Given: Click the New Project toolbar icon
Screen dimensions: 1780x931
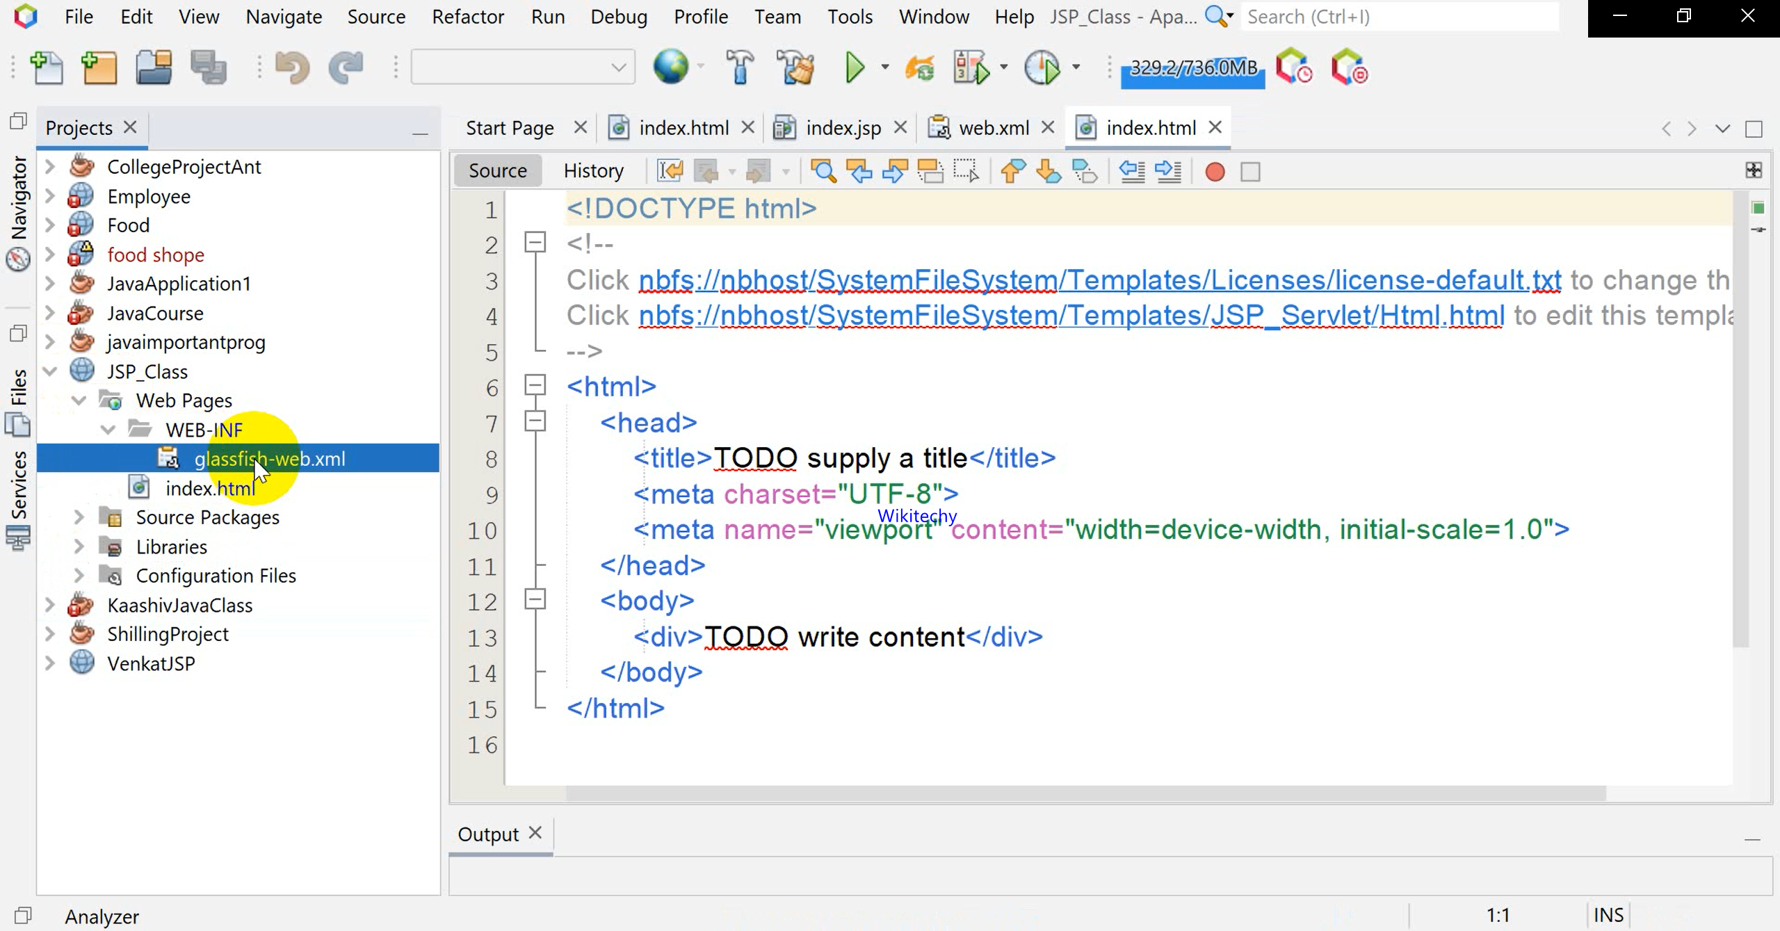Looking at the screenshot, I should (x=99, y=68).
